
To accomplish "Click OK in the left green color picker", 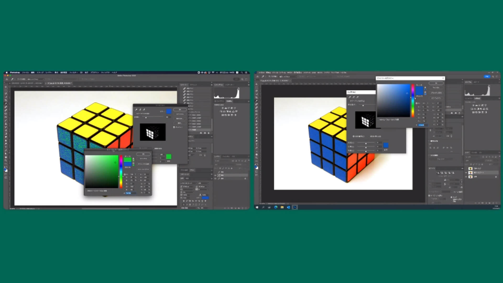I will coord(143,154).
